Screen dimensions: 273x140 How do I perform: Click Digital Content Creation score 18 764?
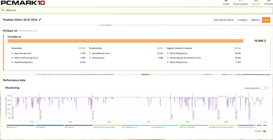click(x=237, y=48)
